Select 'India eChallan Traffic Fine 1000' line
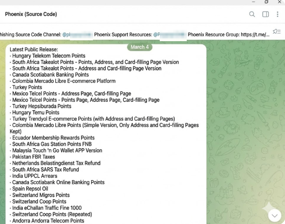285x224 pixels. click(46, 208)
